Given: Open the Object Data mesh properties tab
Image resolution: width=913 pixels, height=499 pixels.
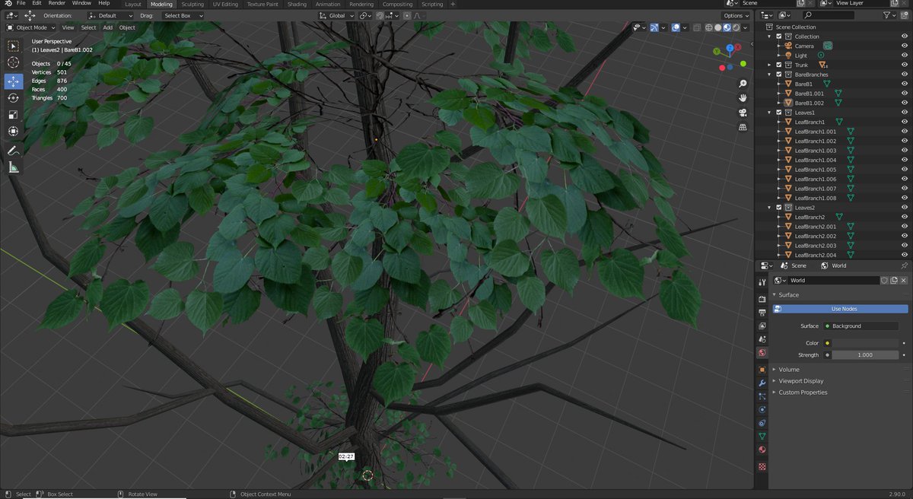Looking at the screenshot, I should point(762,437).
